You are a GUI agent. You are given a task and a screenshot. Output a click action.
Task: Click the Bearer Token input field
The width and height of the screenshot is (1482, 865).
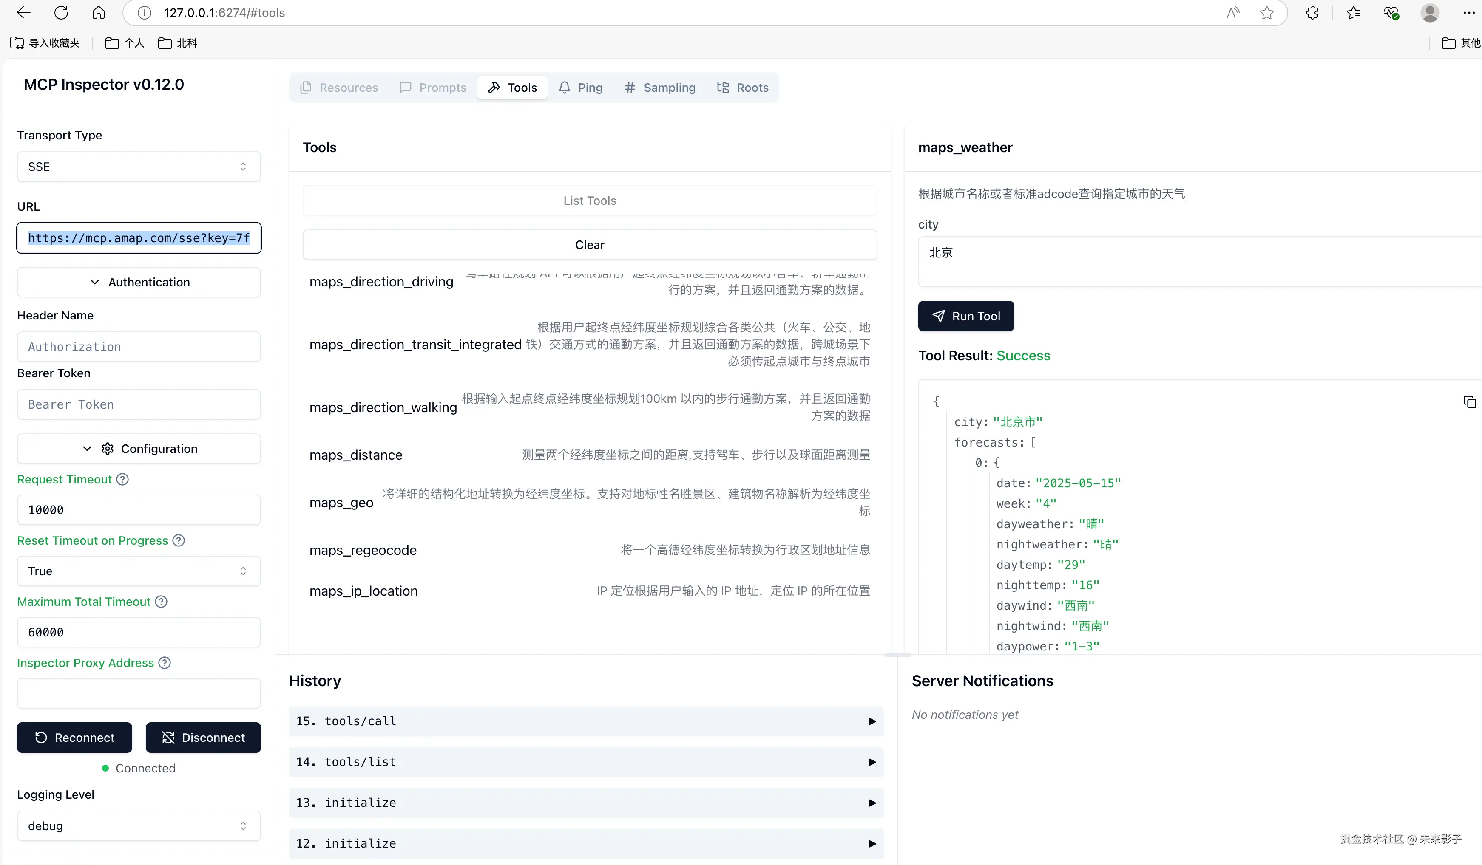coord(139,405)
